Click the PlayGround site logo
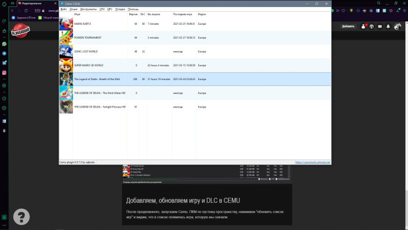 20,31
